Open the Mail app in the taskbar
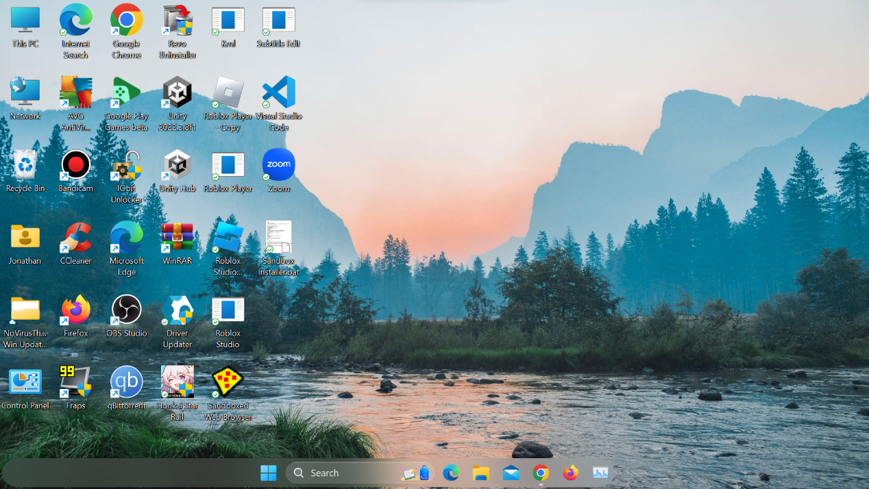This screenshot has width=869, height=489. [x=511, y=473]
